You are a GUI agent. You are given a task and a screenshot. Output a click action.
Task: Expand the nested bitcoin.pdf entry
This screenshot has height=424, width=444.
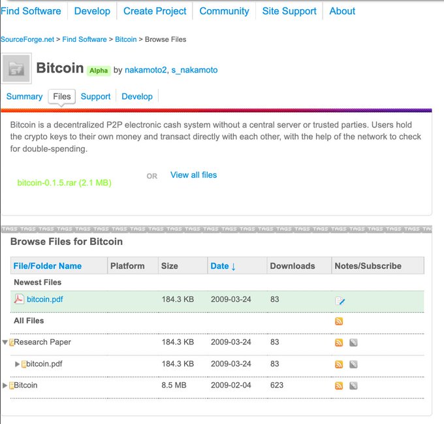pos(17,364)
